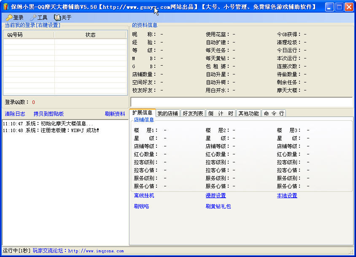The height and width of the screenshot is (257, 356).
Task: Select first empty row in QQ login list
Action: click(65, 42)
